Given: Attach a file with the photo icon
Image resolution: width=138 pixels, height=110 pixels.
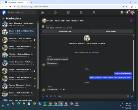Looking at the screenshot, I should [x=47, y=96].
